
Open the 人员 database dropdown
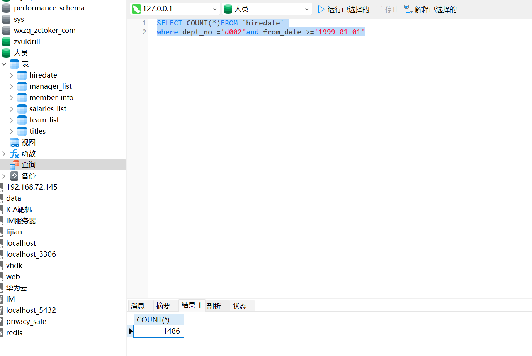click(x=307, y=9)
